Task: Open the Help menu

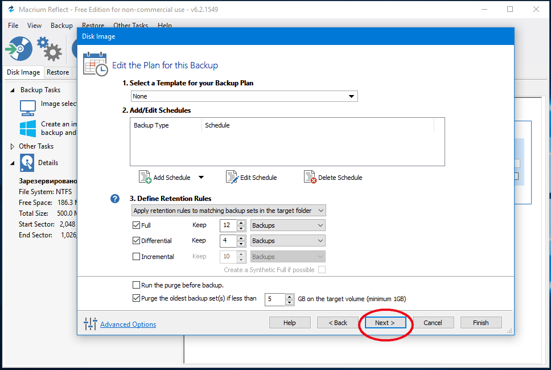Action: tap(165, 25)
